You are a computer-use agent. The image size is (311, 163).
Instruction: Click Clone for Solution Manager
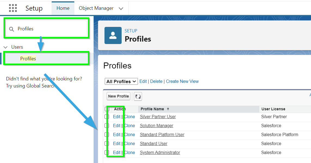click(x=129, y=126)
